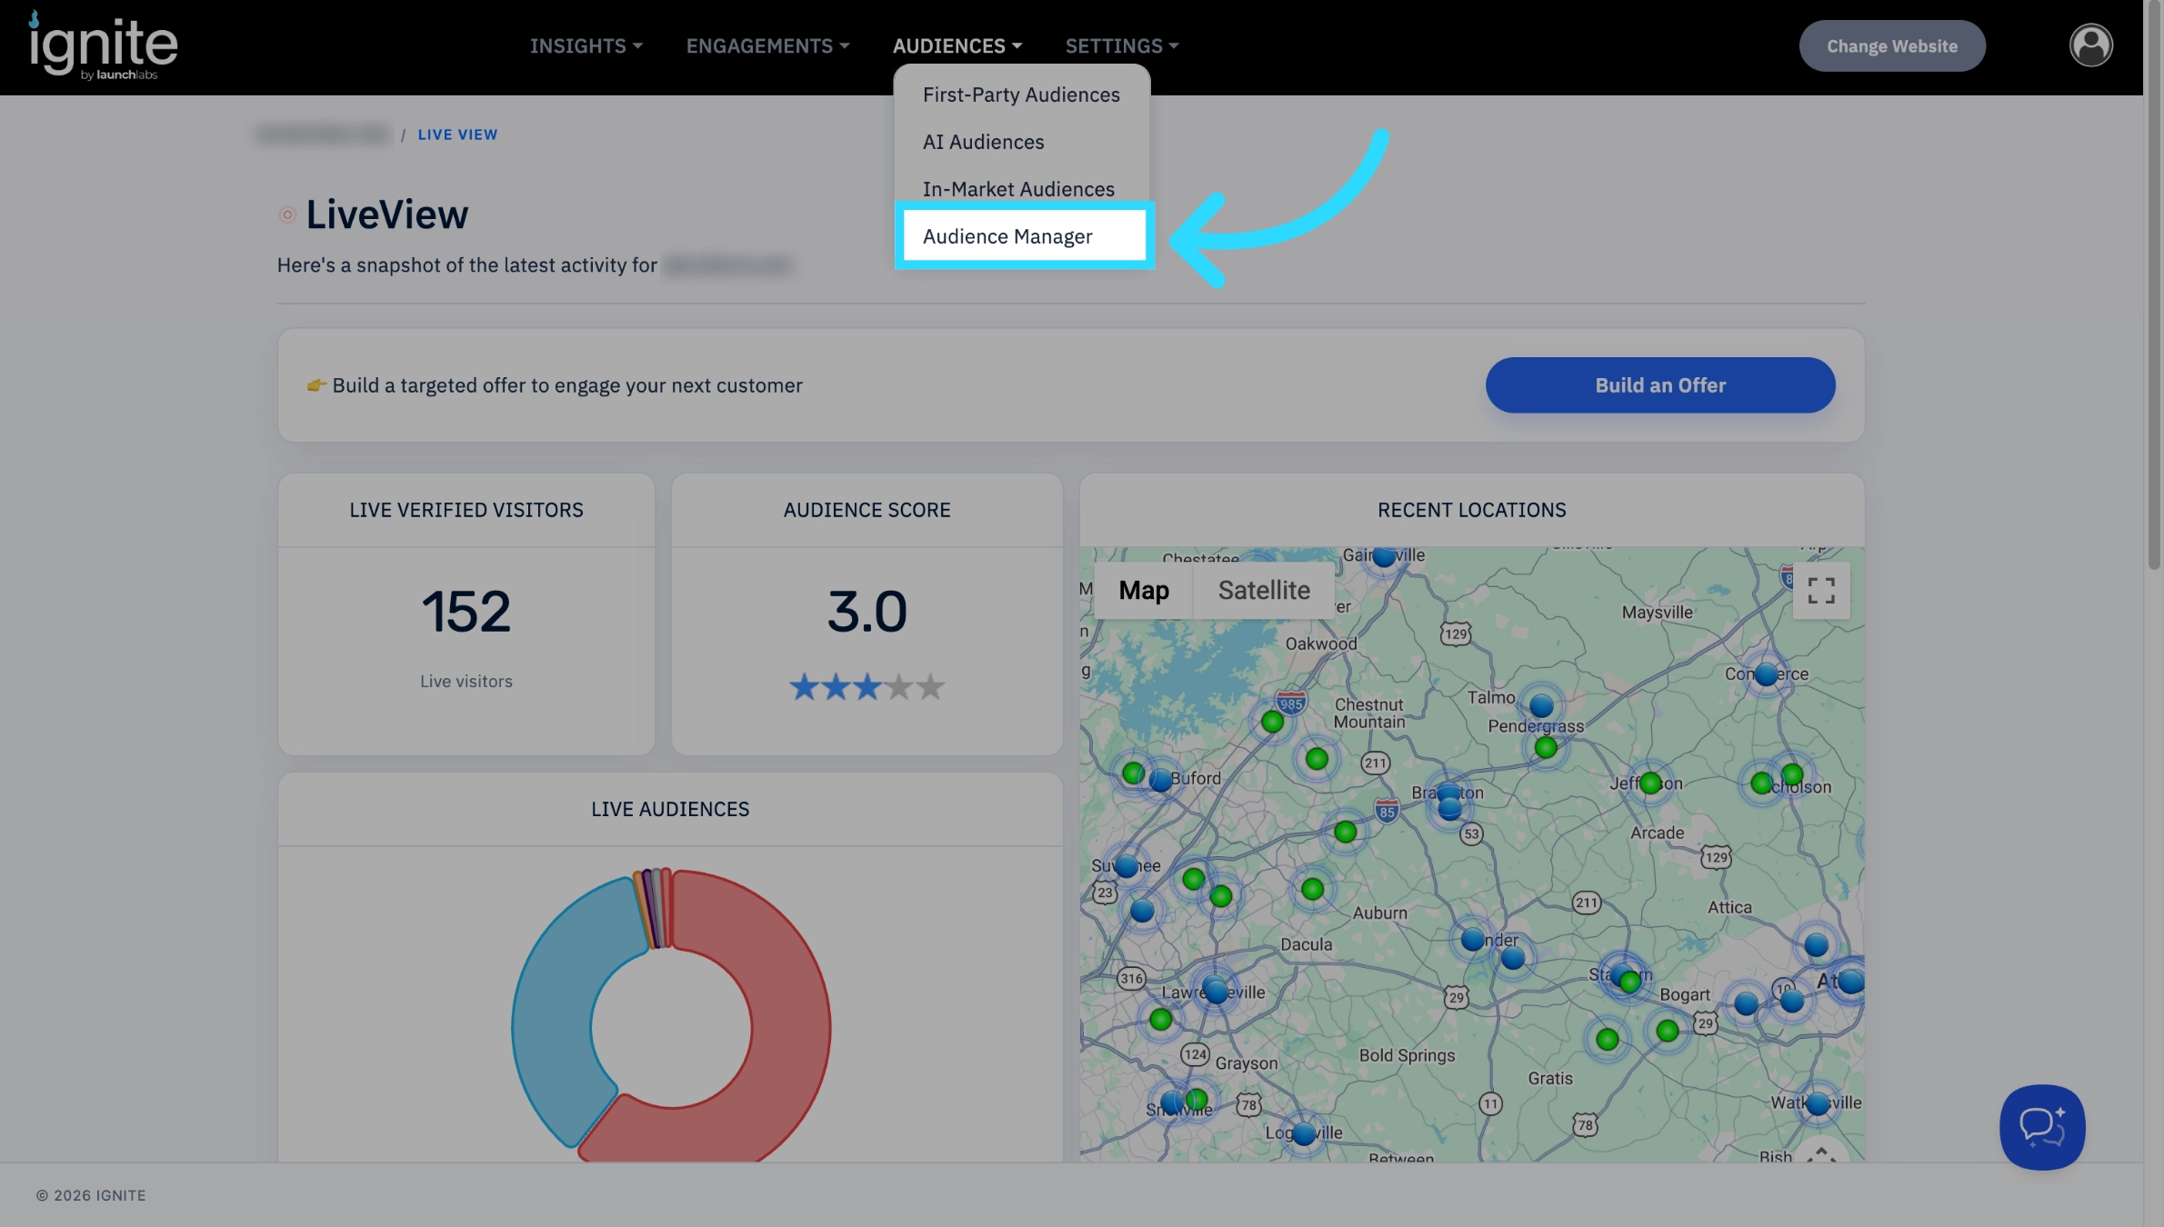2164x1227 pixels.
Task: Toggle fullscreen view on the map
Action: (1820, 591)
